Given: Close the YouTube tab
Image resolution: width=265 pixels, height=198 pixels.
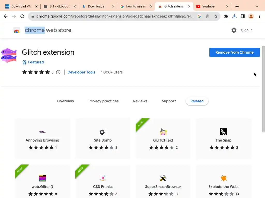Looking at the screenshot, I should pyautogui.click(x=227, y=6).
